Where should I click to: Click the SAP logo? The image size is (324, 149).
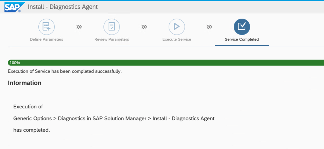click(x=14, y=7)
